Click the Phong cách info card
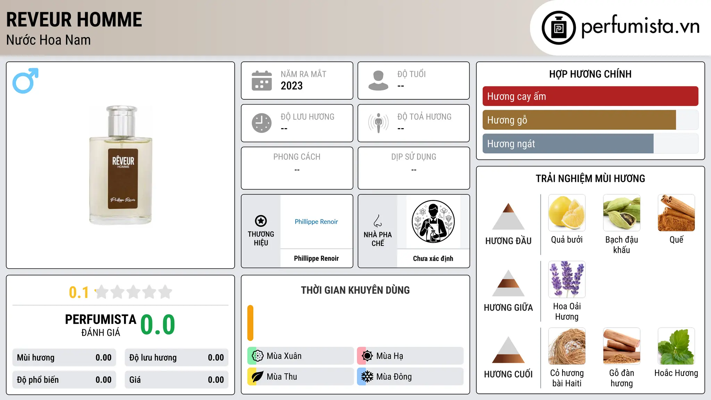The image size is (711, 400). pos(297,168)
